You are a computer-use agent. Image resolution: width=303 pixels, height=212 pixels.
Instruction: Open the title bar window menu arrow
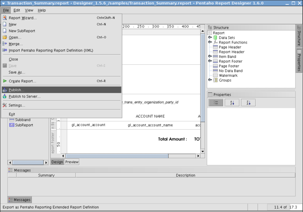(x=3, y=3)
